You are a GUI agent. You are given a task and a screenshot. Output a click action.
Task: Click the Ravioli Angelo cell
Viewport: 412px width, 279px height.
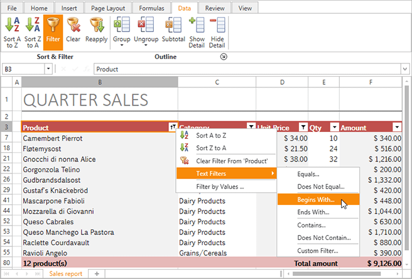tap(100, 253)
